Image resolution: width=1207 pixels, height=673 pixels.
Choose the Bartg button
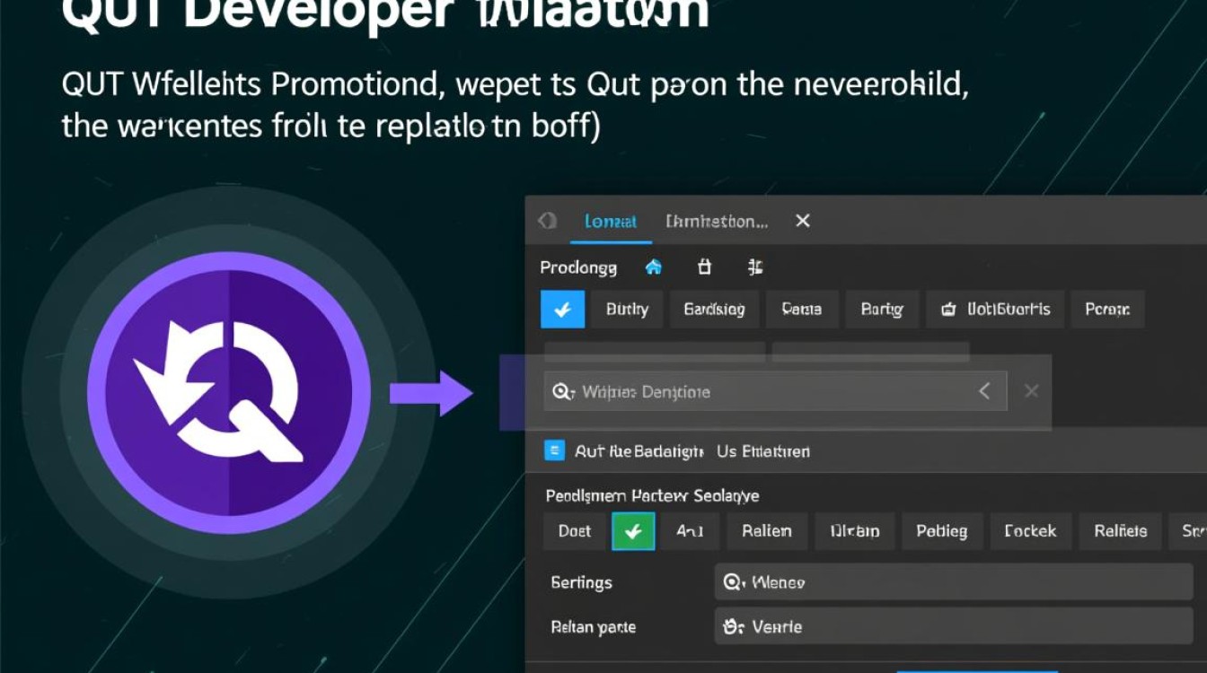click(882, 310)
